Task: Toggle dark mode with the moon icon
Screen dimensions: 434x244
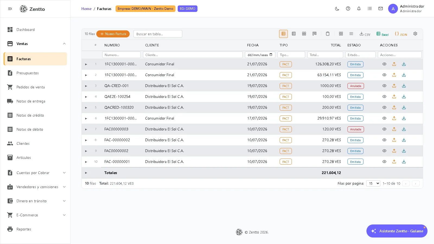Action: tap(337, 9)
